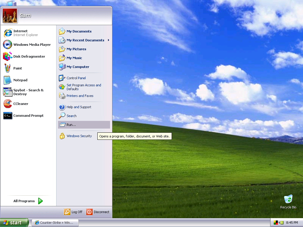This screenshot has width=303, height=227.
Task: Open CCleaner via its red icon
Action: tap(7, 104)
